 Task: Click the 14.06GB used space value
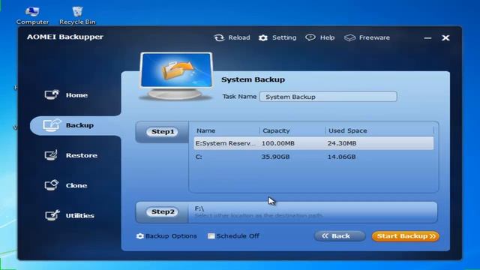(x=342, y=157)
